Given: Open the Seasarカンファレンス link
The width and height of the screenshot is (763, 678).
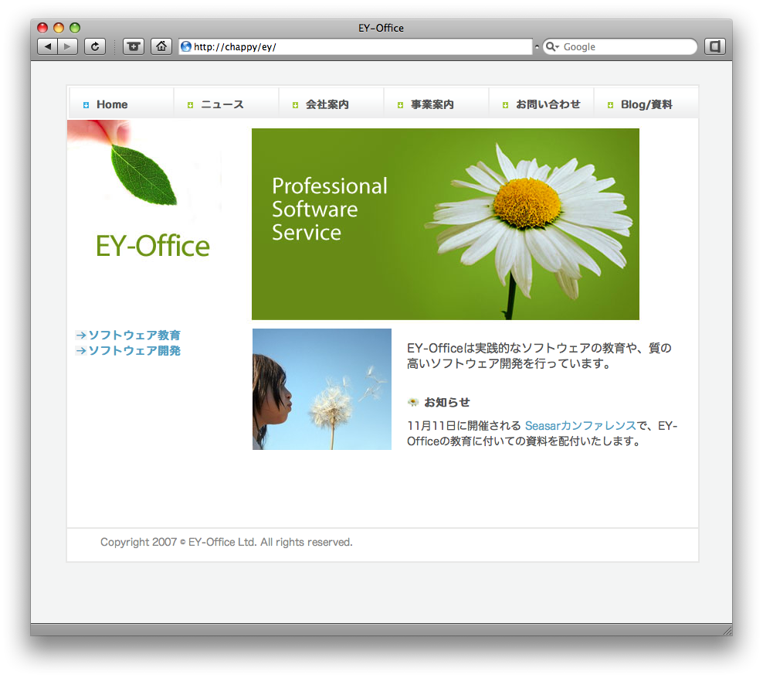Looking at the screenshot, I should [581, 426].
